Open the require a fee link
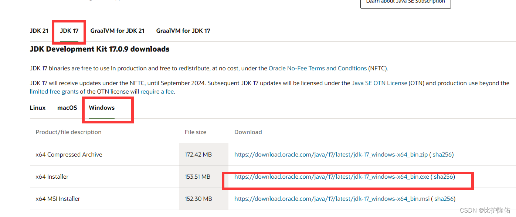Screen dimensions: 516x217 point(157,91)
